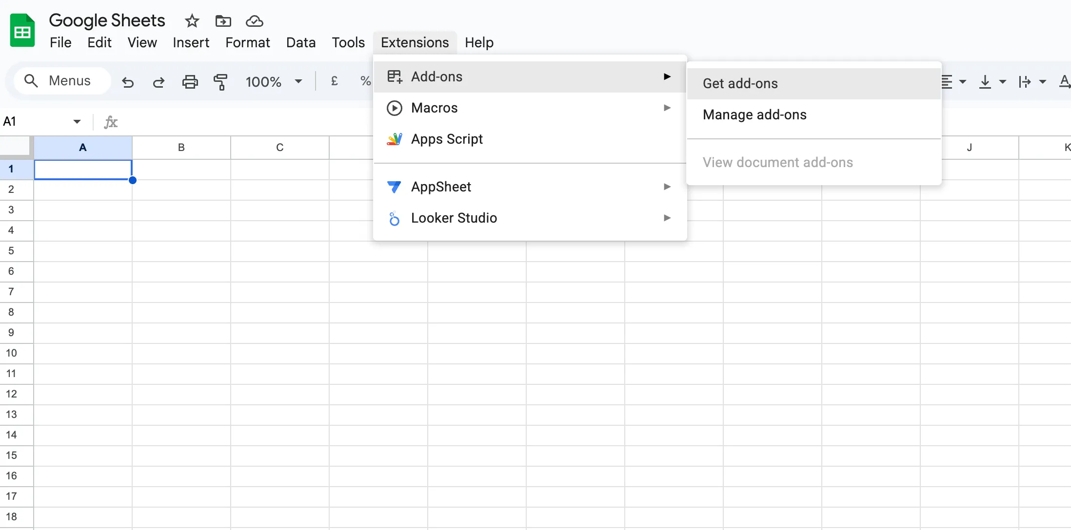Format as percent
Image resolution: width=1071 pixels, height=530 pixels.
[x=365, y=81]
